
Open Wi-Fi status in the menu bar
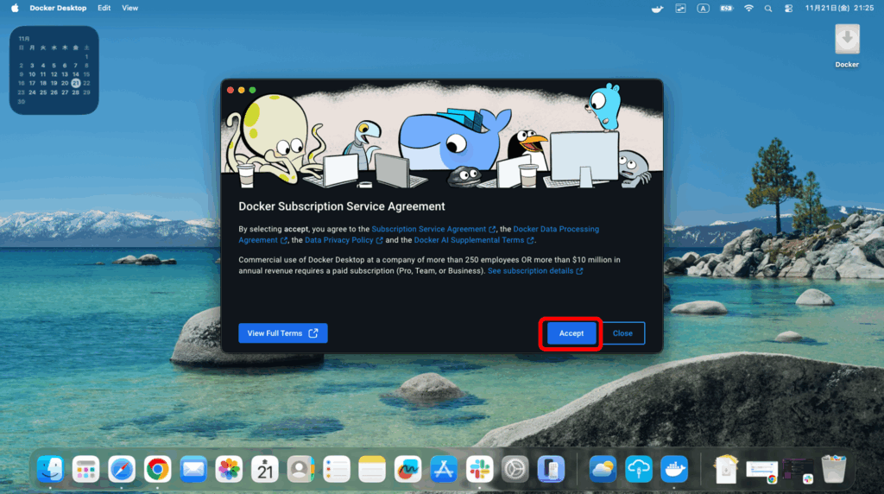click(x=748, y=8)
